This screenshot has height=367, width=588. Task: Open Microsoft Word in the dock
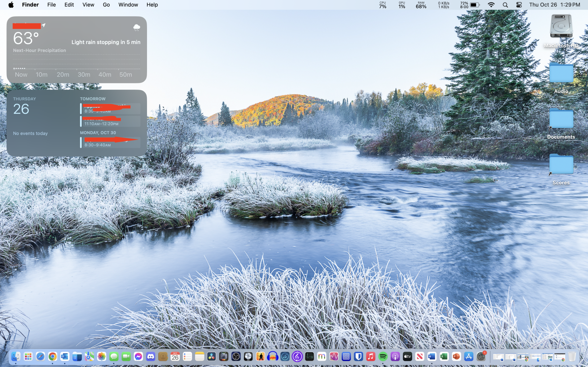432,357
